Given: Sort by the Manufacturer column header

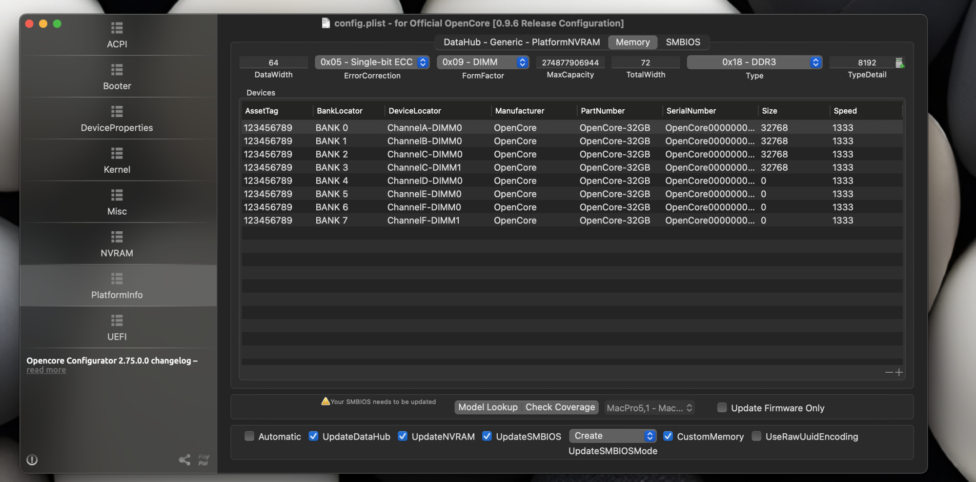Looking at the screenshot, I should tap(534, 111).
